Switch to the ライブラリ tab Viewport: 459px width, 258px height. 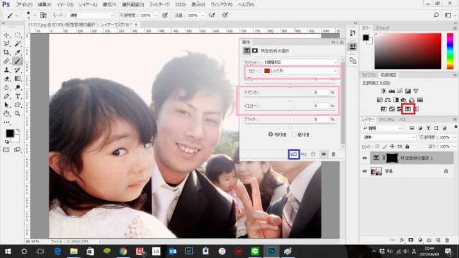(368, 75)
